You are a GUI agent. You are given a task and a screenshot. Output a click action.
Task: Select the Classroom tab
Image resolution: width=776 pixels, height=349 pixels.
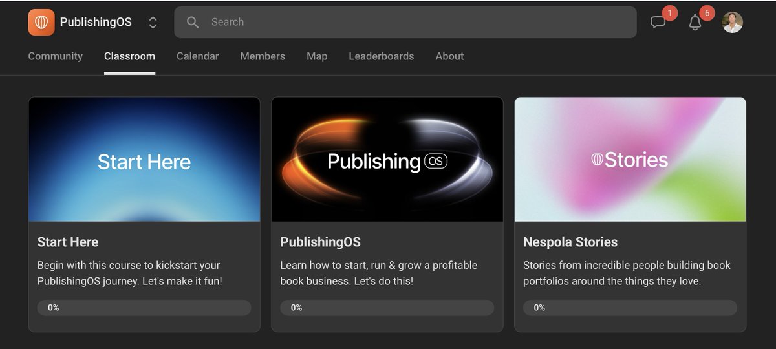point(129,56)
